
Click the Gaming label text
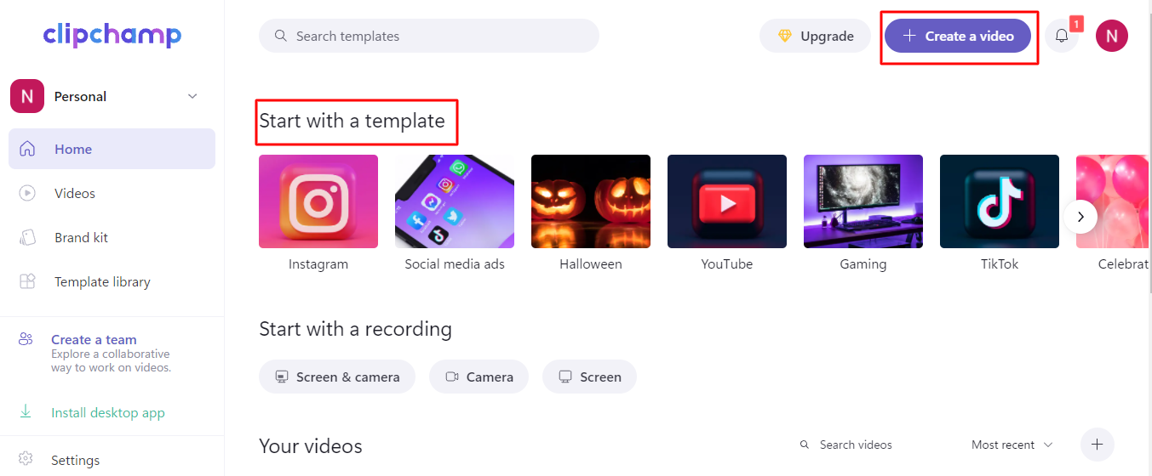pos(863,264)
